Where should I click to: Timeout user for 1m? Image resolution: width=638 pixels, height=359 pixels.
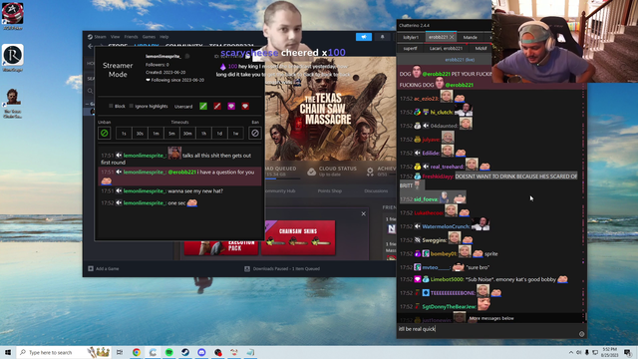point(156,133)
